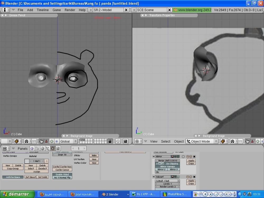Click the Windows démarrer start button

17,194
